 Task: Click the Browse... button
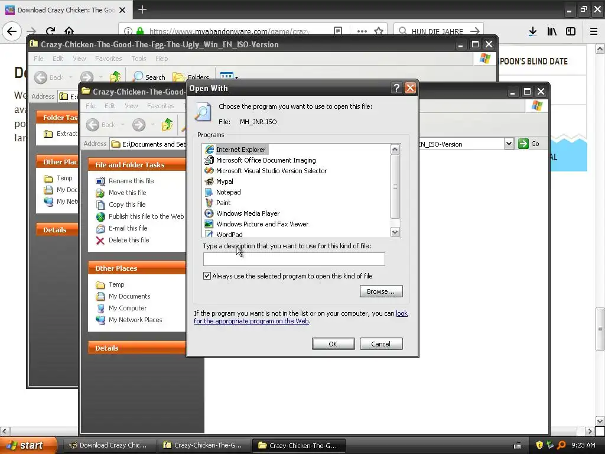381,291
